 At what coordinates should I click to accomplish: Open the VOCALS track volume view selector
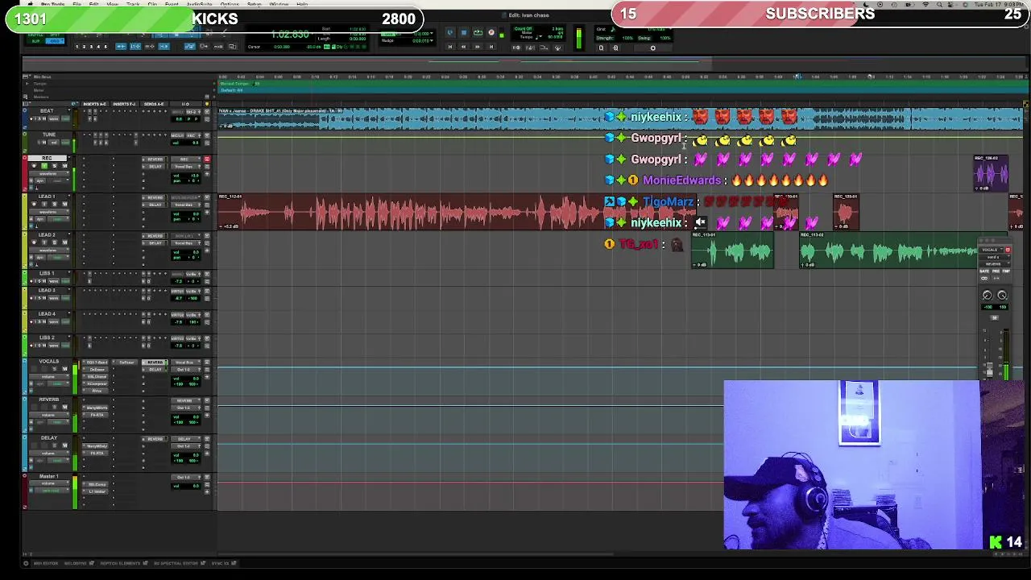(x=49, y=376)
